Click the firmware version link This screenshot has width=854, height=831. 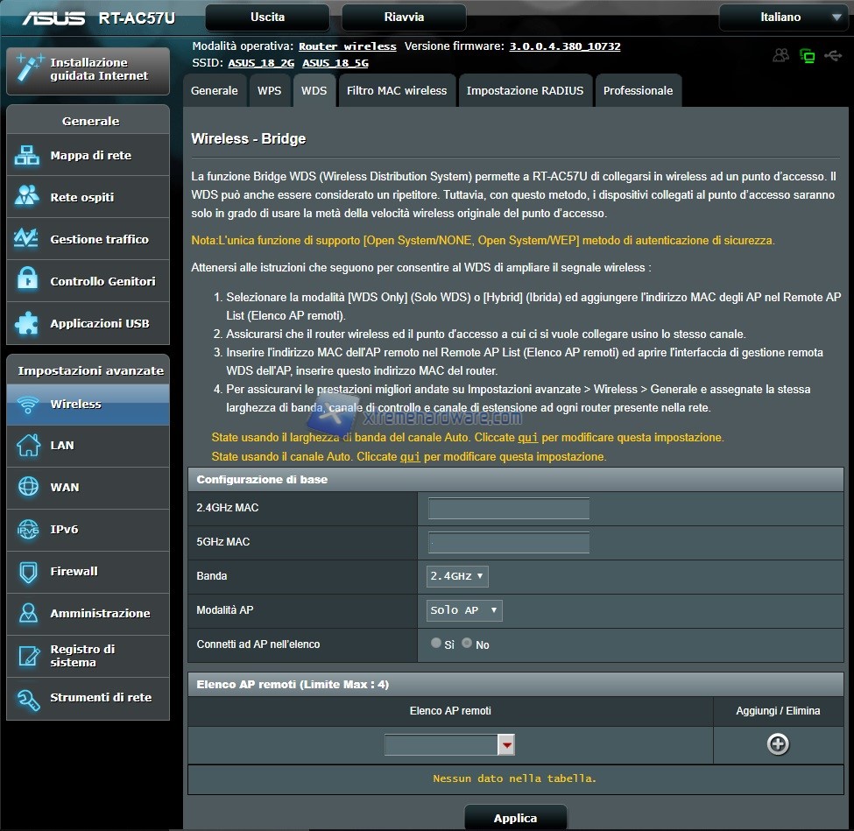pyautogui.click(x=565, y=46)
